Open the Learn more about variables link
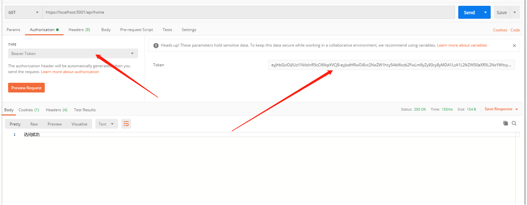Image resolution: width=527 pixels, height=205 pixels. point(462,45)
